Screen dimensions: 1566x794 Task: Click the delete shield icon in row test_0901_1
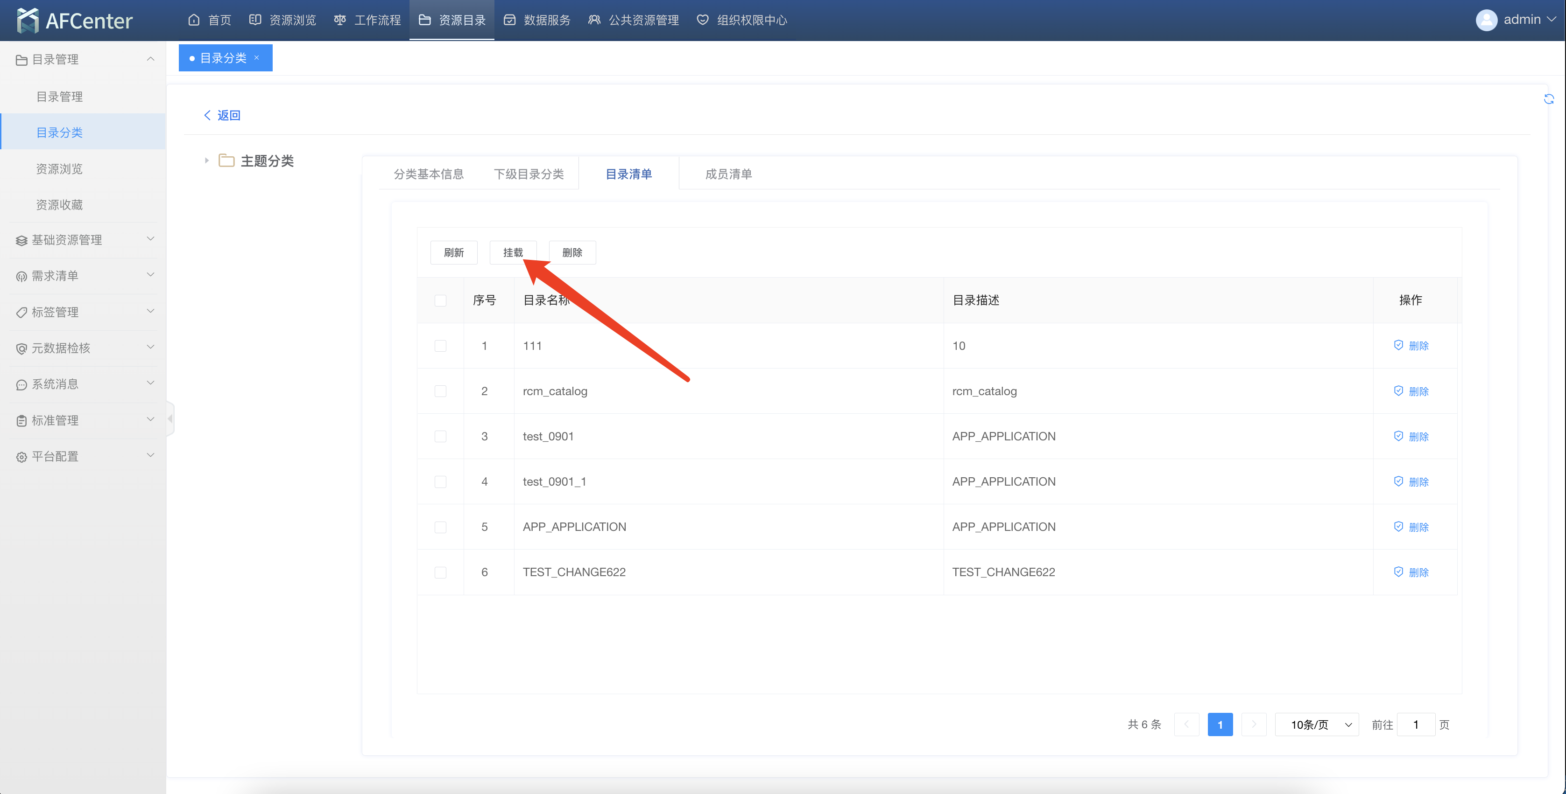(x=1398, y=481)
